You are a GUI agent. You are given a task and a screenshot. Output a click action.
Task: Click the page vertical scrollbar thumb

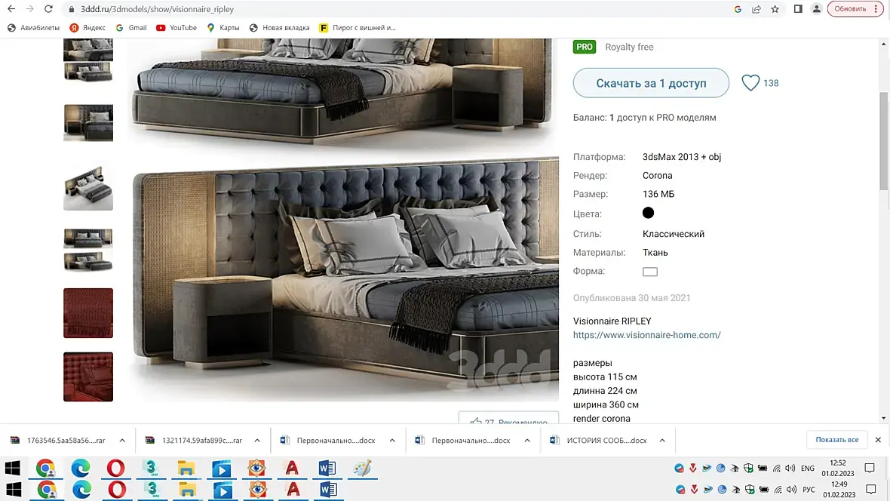point(884,142)
